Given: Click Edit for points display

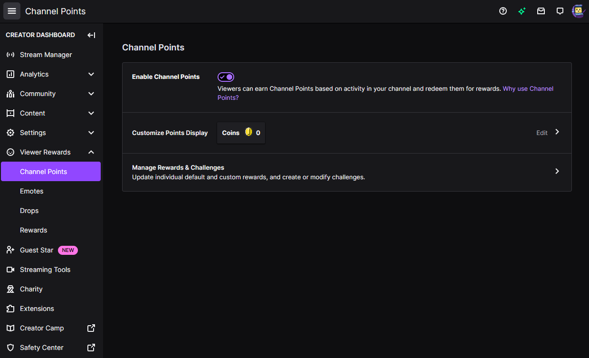Looking at the screenshot, I should point(542,133).
